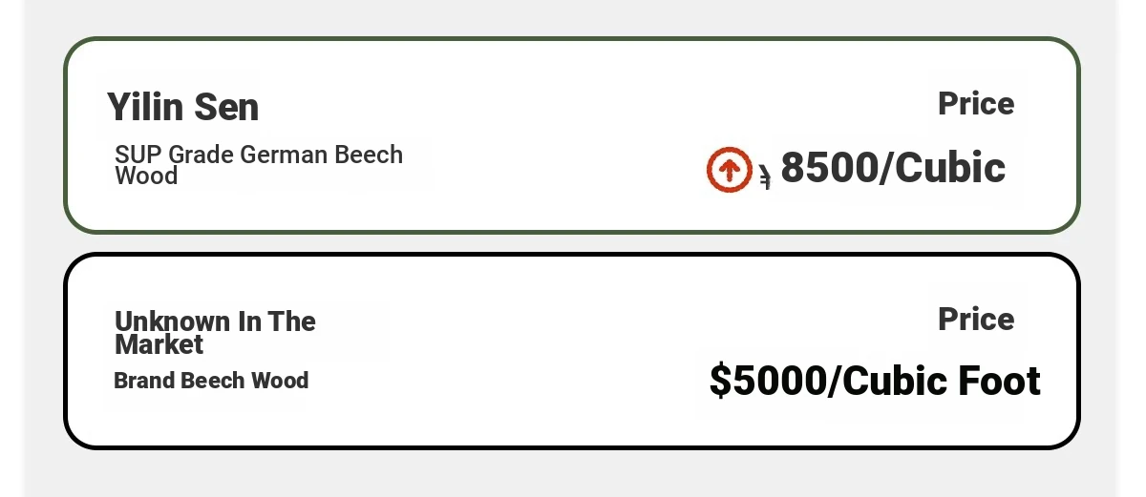1146x497 pixels.
Task: Click the gray gap between the two cards
Action: tap(571, 243)
